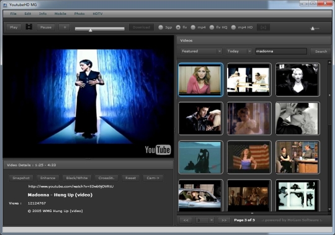Screen dimensions: 335x235
Task: Click the YoutubeHD MG title bar app icon
Action: click(x=5, y=5)
